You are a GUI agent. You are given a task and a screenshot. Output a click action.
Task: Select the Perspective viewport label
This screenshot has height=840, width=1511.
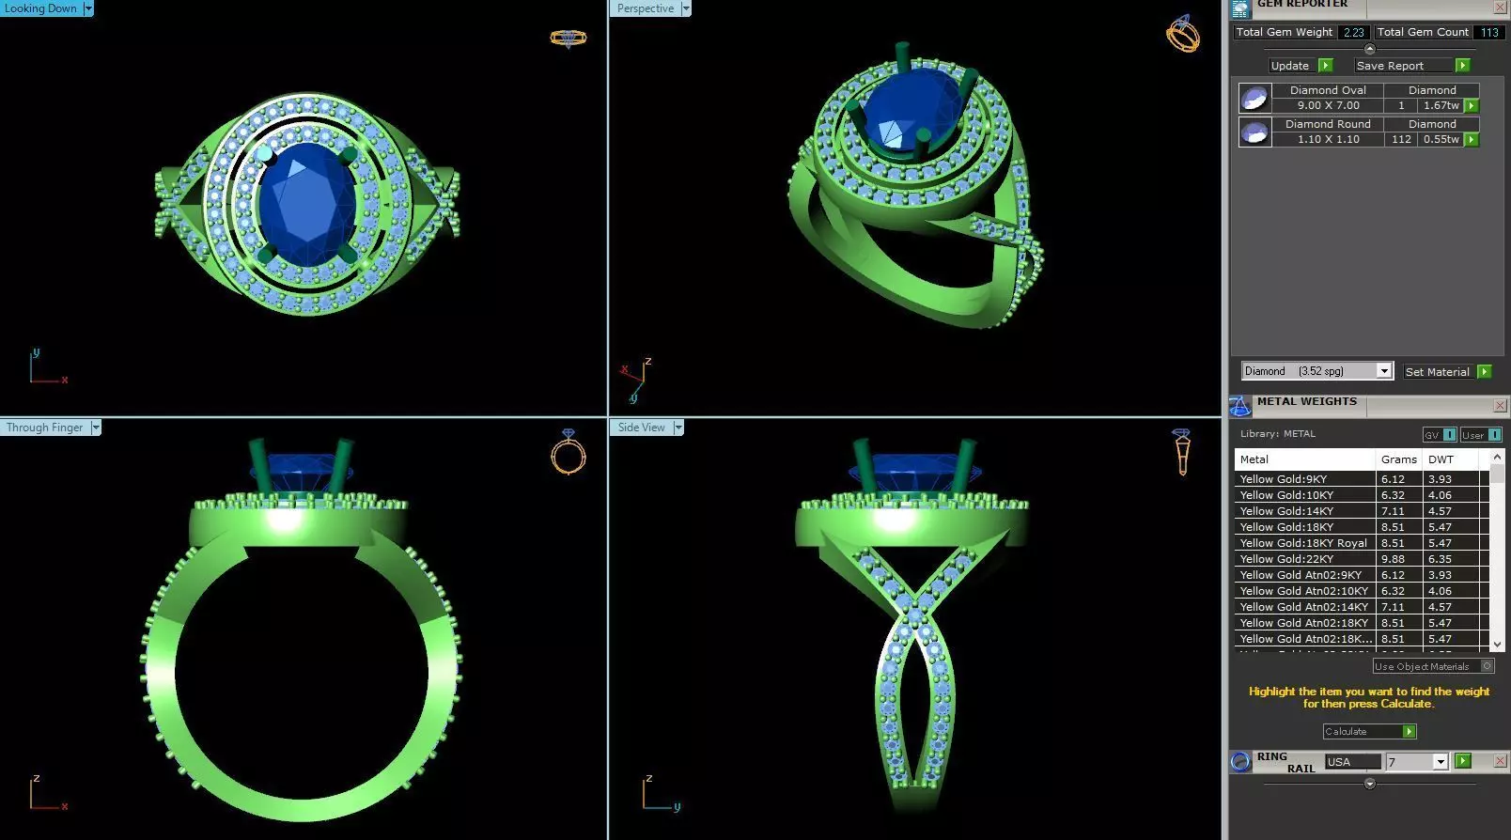646,8
